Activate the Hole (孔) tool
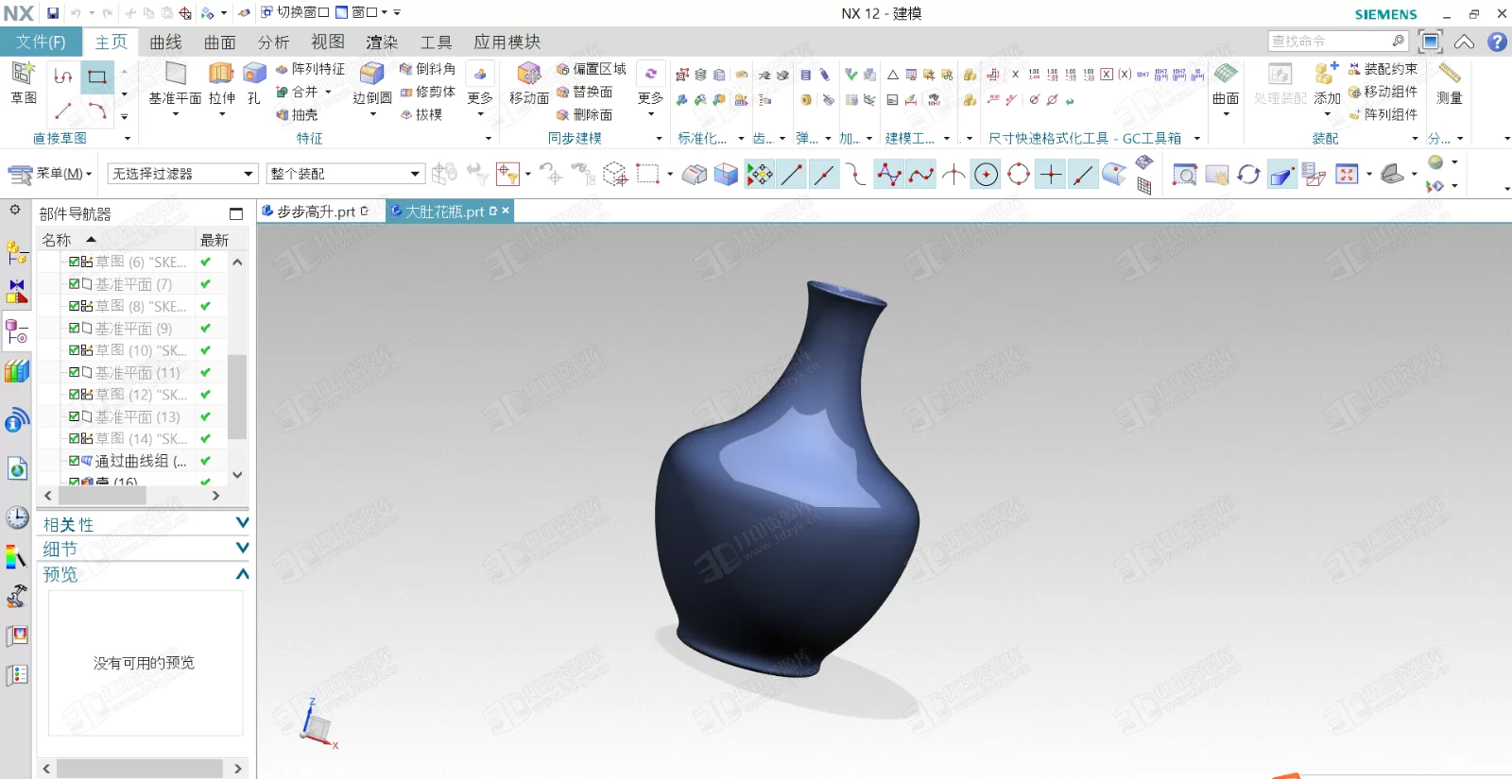1512x779 pixels. point(253,83)
